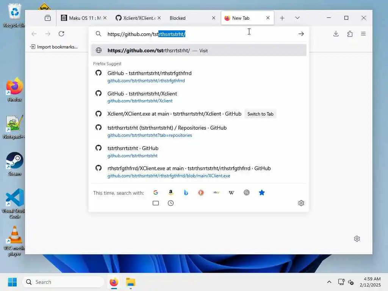This screenshot has height=291, width=388.
Task: Open Firefox View tab overview icon
Action: coord(48,18)
